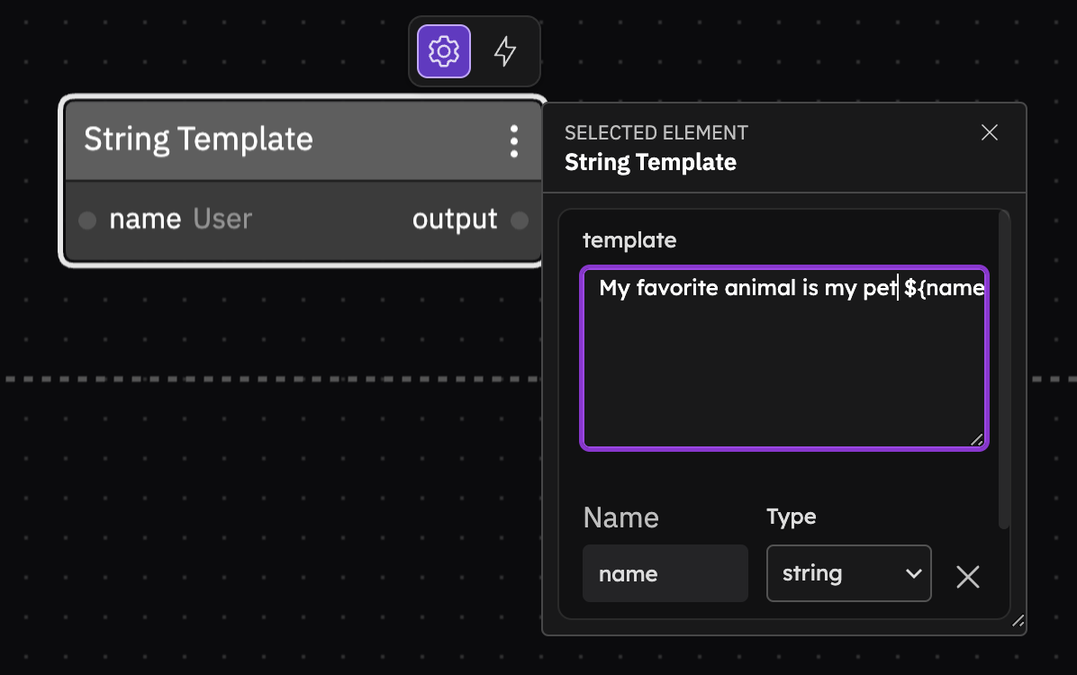Screen dimensions: 1077x675
Task: Click the panel's bottom-right resize grip
Action: click(1018, 620)
